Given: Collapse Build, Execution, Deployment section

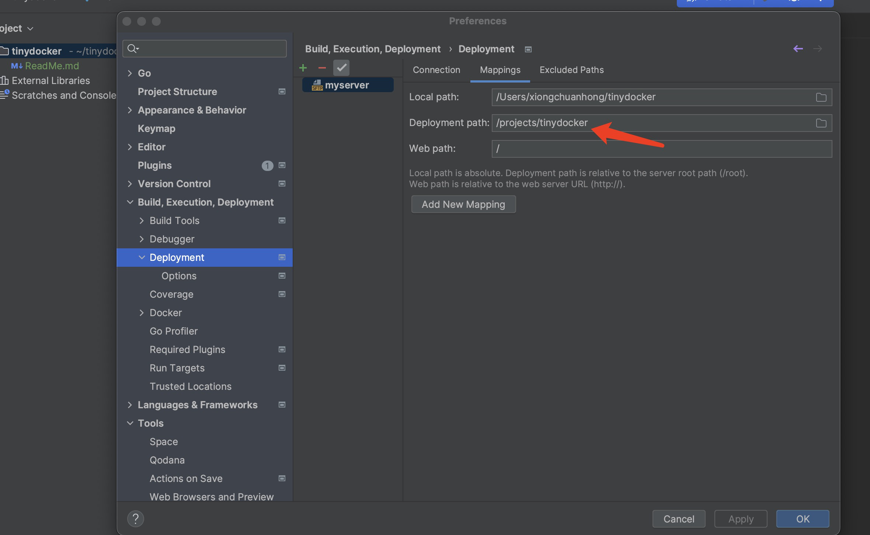Looking at the screenshot, I should 130,202.
